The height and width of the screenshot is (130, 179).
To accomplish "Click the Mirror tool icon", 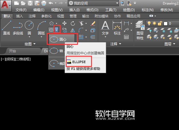I will pos(73,30).
